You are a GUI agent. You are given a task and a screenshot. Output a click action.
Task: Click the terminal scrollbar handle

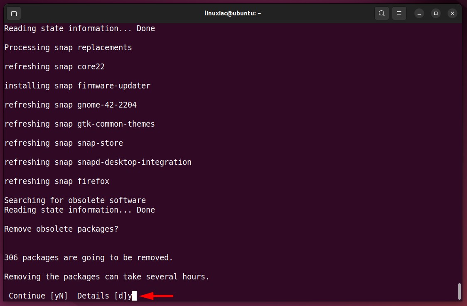point(460,291)
